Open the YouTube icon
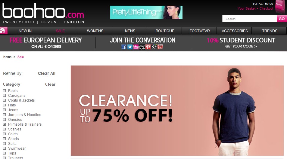 tap(160, 47)
